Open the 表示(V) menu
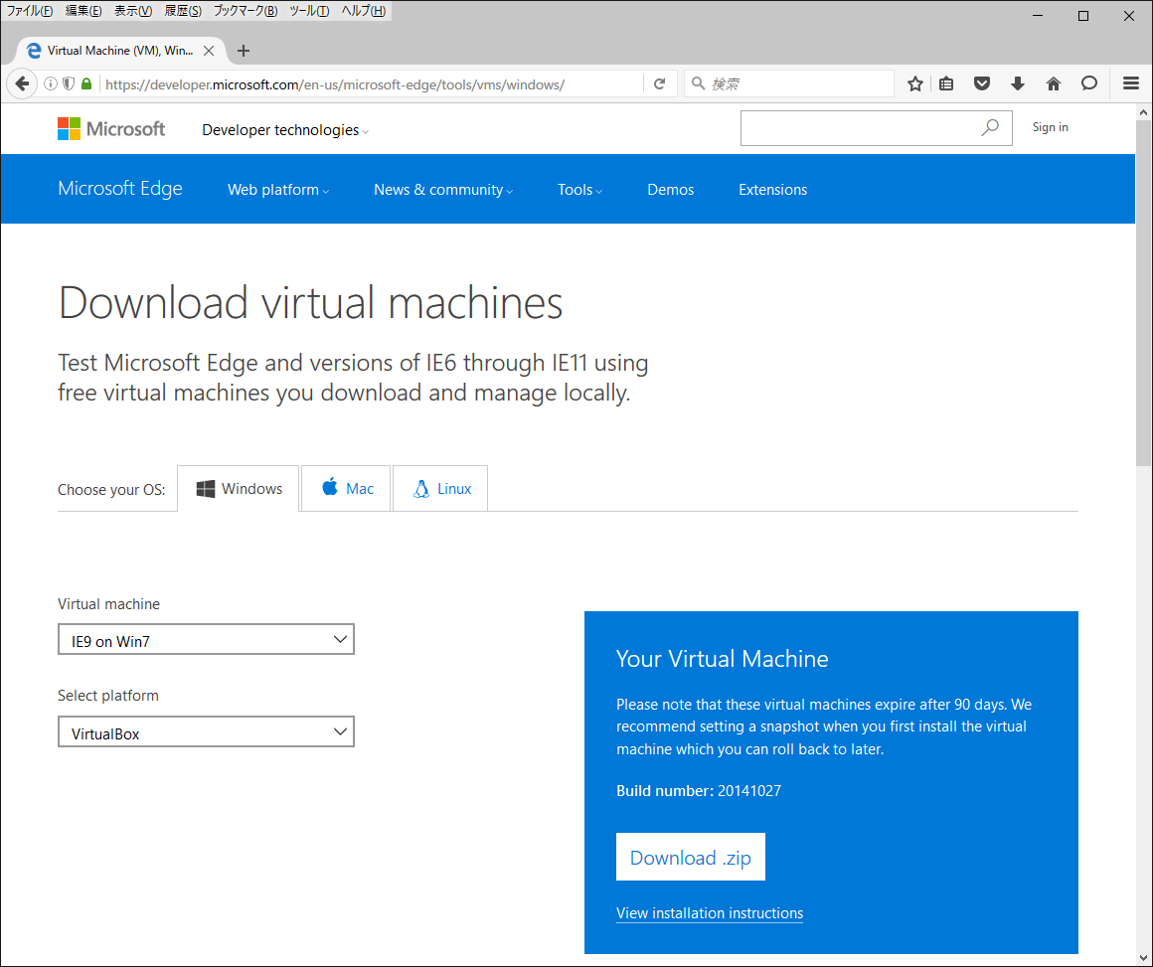Screen dimensions: 1153x967 [x=132, y=10]
